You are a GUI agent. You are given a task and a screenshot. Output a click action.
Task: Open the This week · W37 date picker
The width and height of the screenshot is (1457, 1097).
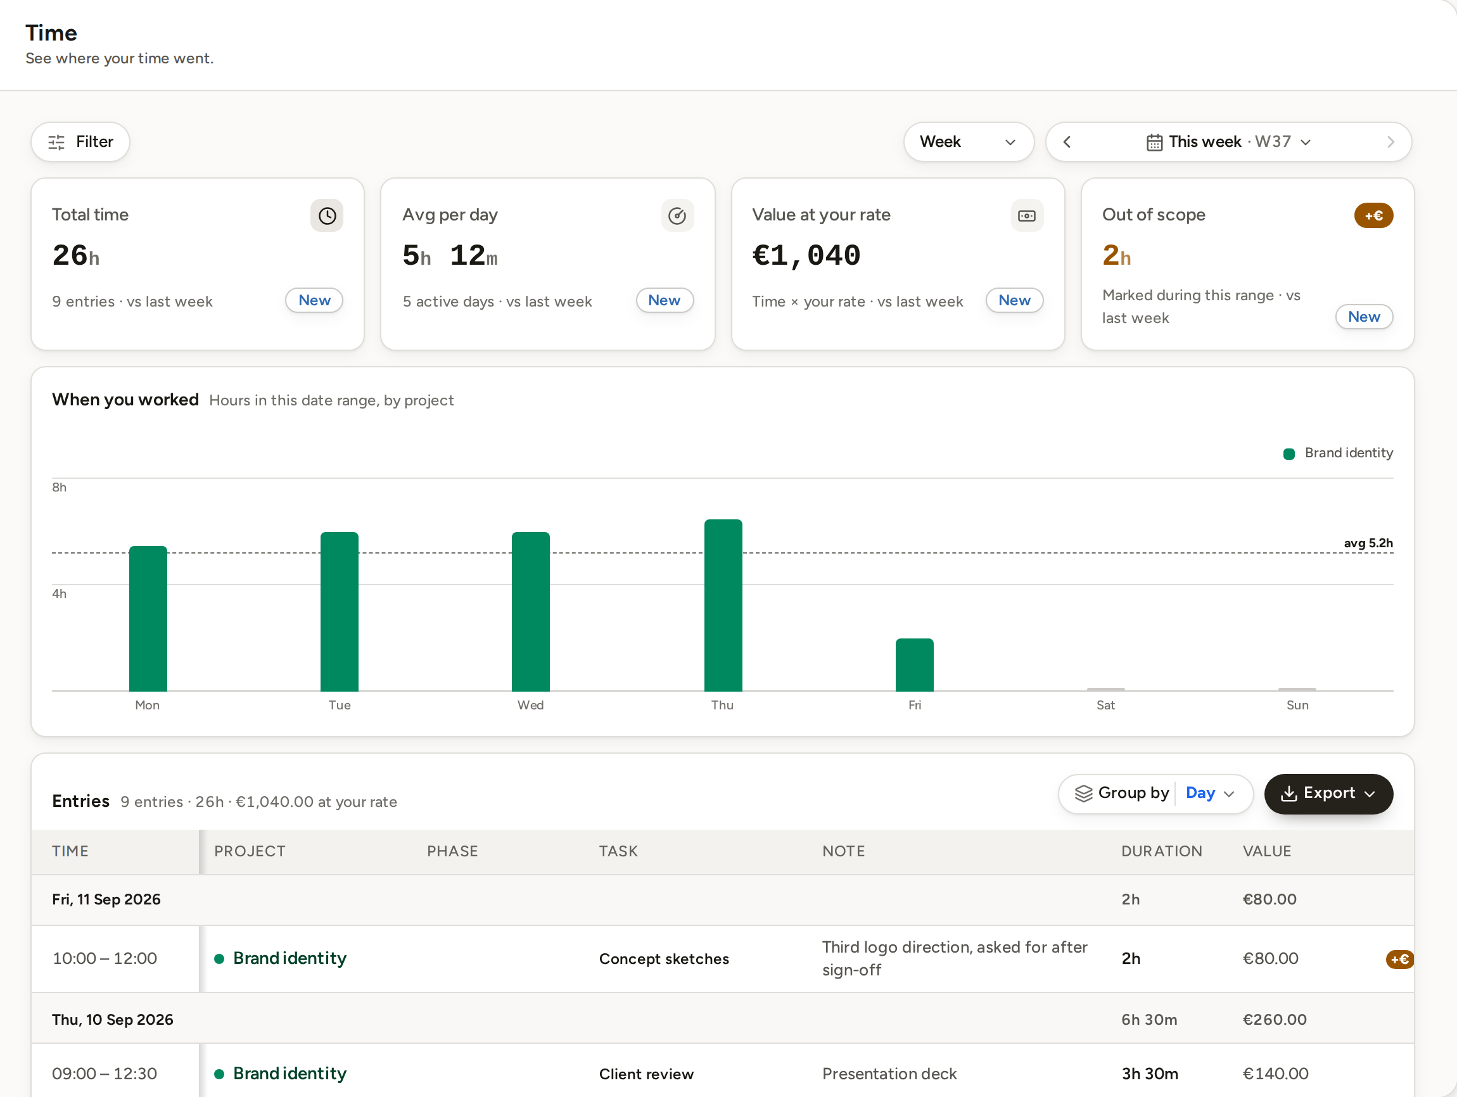click(x=1228, y=142)
